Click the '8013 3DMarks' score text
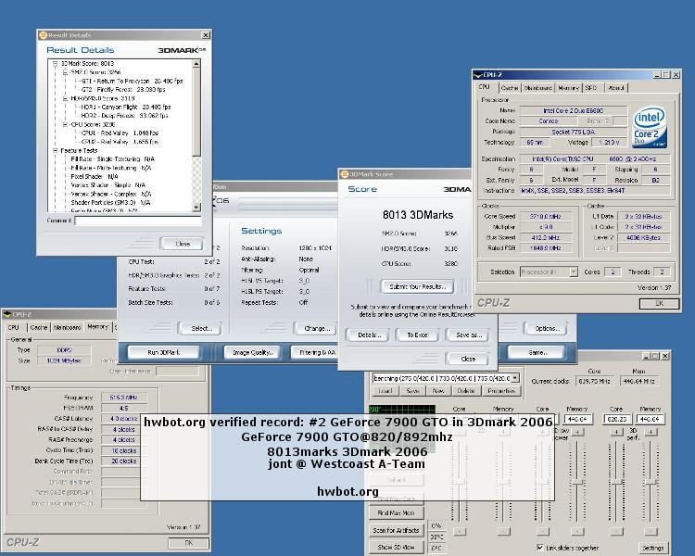Viewport: 695px width, 556px height. [418, 215]
